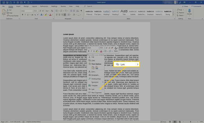Screen dimensions: 204x123
Task: Click the Align Left icon in ribbon
Action: click(x=57, y=15)
